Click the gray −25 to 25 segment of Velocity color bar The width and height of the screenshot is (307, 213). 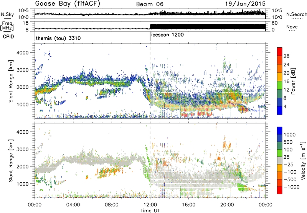point(280,160)
